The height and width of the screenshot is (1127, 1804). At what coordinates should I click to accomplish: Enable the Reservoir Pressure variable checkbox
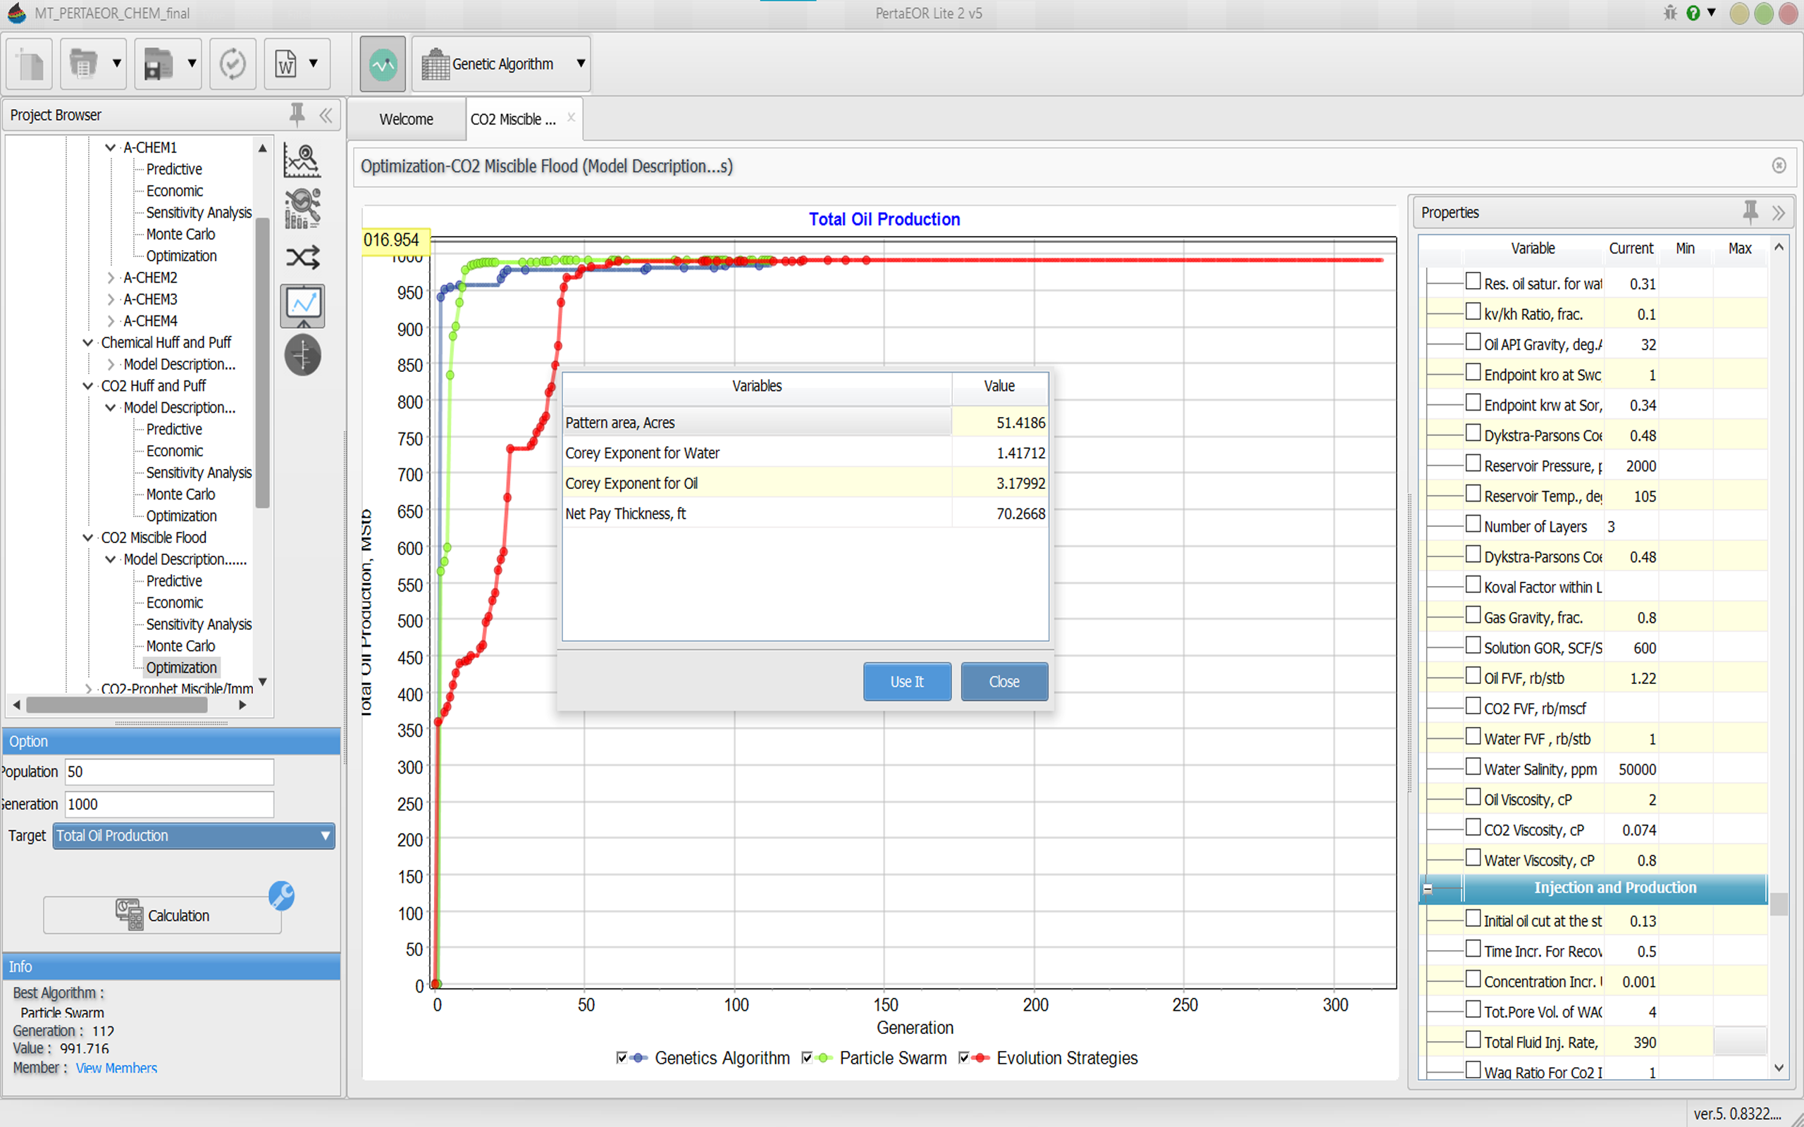point(1472,463)
